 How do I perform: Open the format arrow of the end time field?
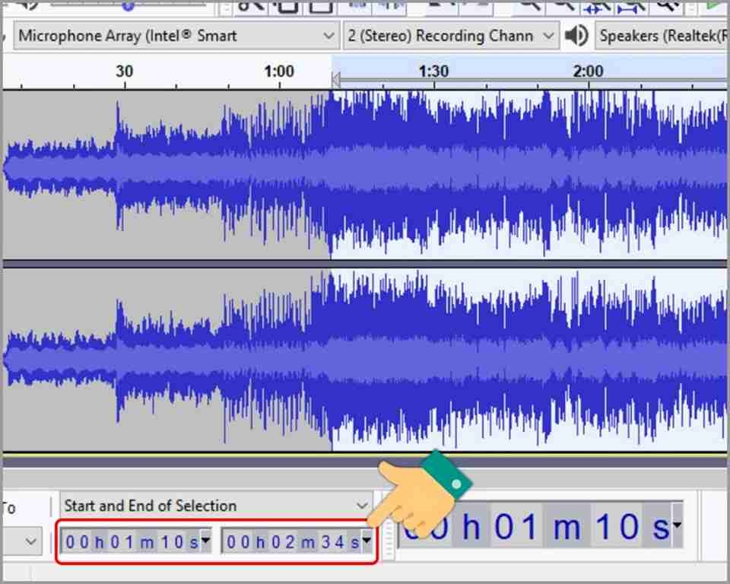pos(367,540)
